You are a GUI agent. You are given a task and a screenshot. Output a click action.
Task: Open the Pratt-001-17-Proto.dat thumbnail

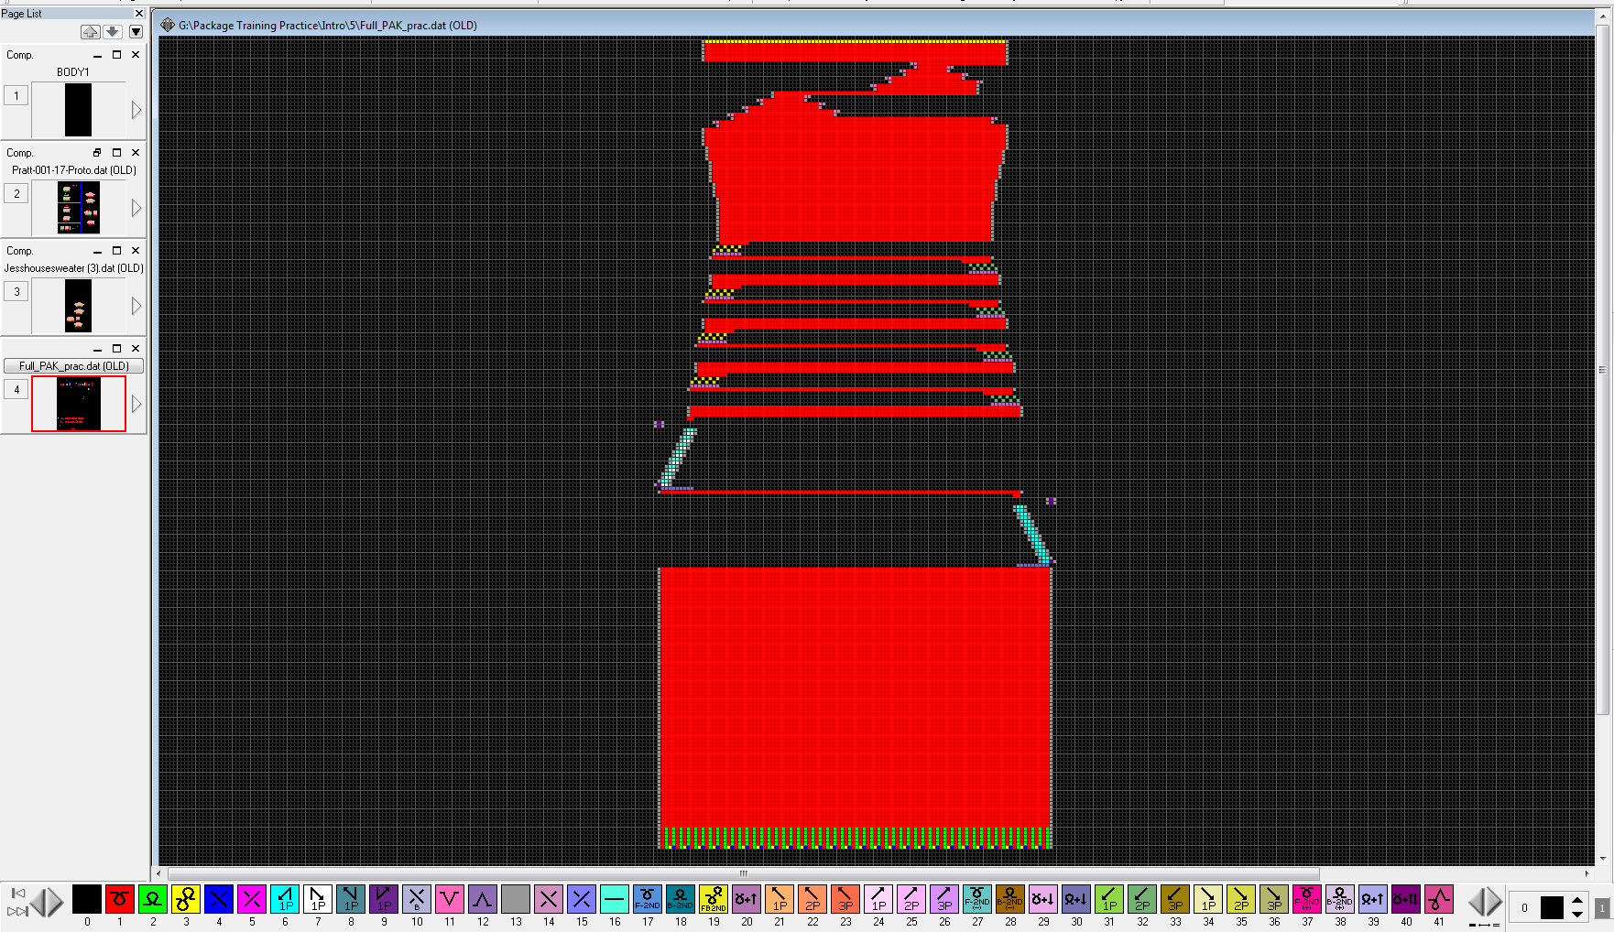(79, 208)
